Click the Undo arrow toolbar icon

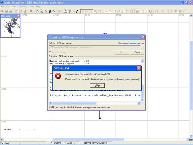coord(156,11)
